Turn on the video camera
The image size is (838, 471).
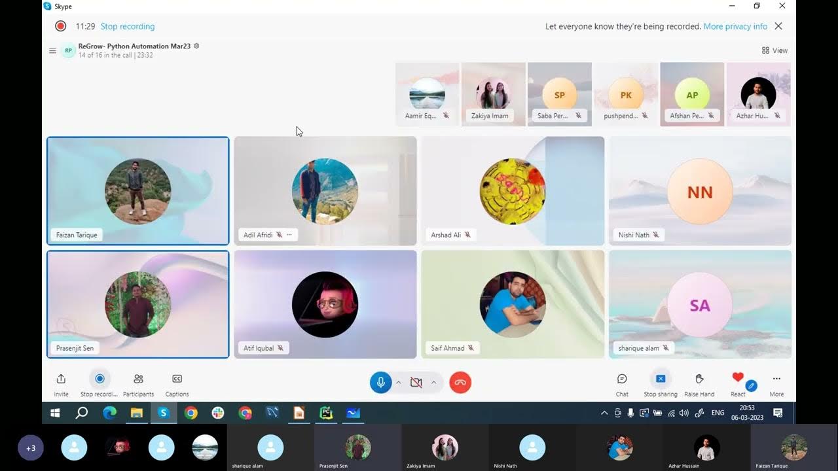click(x=416, y=383)
